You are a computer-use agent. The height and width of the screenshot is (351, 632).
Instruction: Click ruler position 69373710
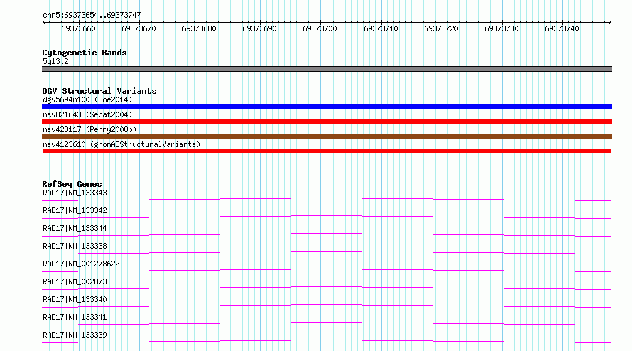(x=381, y=28)
